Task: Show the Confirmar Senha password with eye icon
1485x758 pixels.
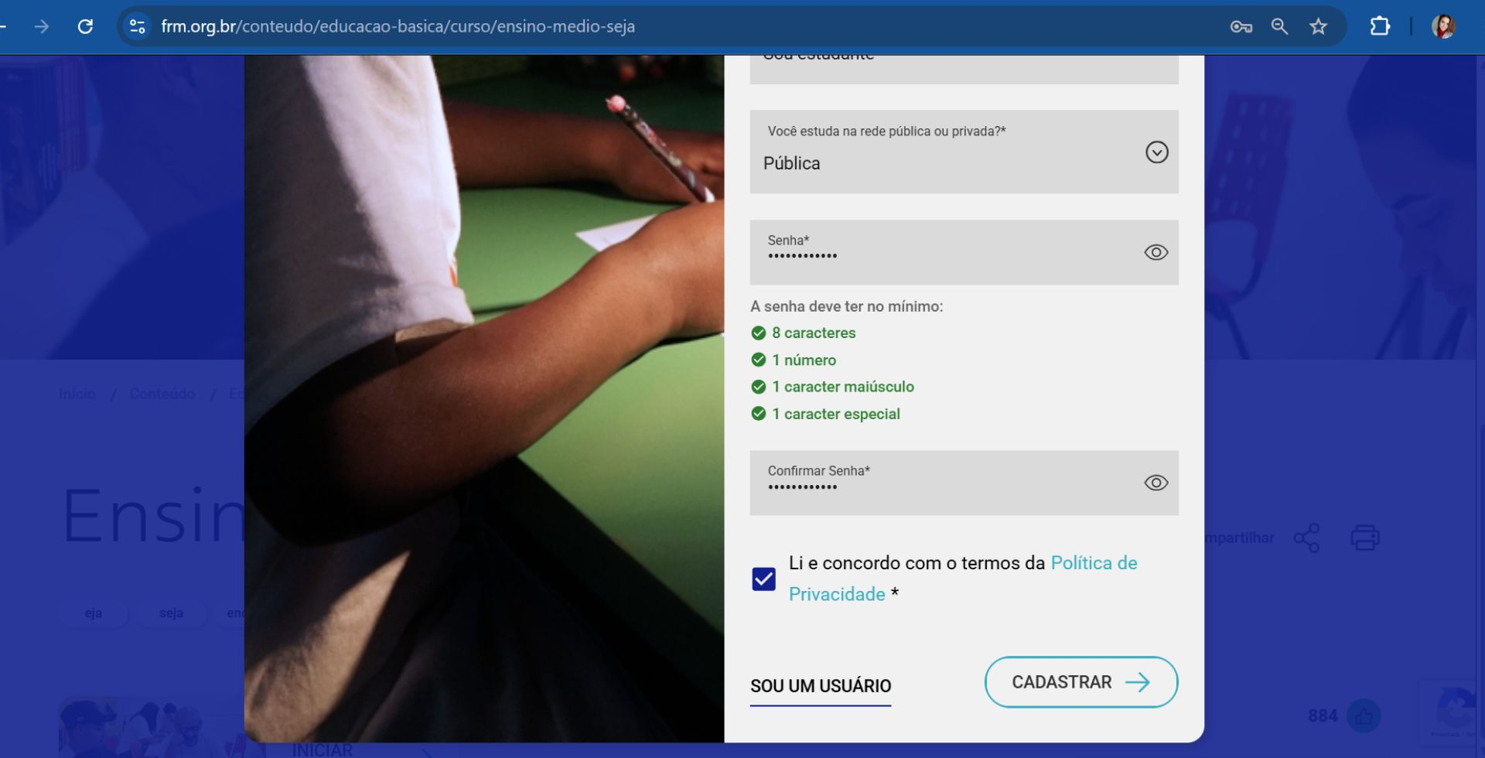Action: 1156,483
